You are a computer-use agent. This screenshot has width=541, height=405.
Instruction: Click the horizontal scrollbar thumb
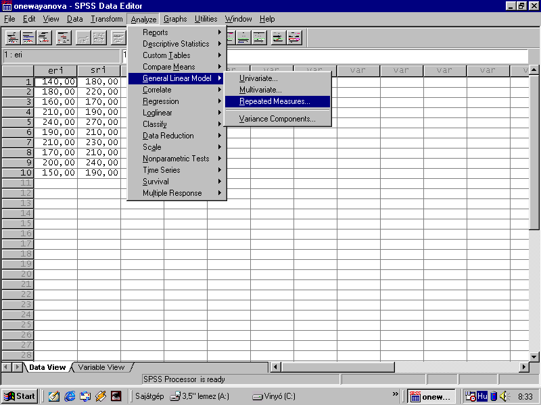337,367
